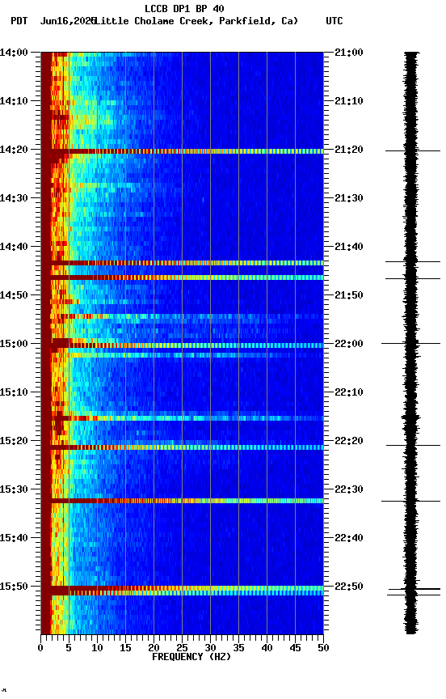
Task: Click 'Little Cholame Creek, Parkfield, Ca)' station text
Action: pyautogui.click(x=196, y=21)
